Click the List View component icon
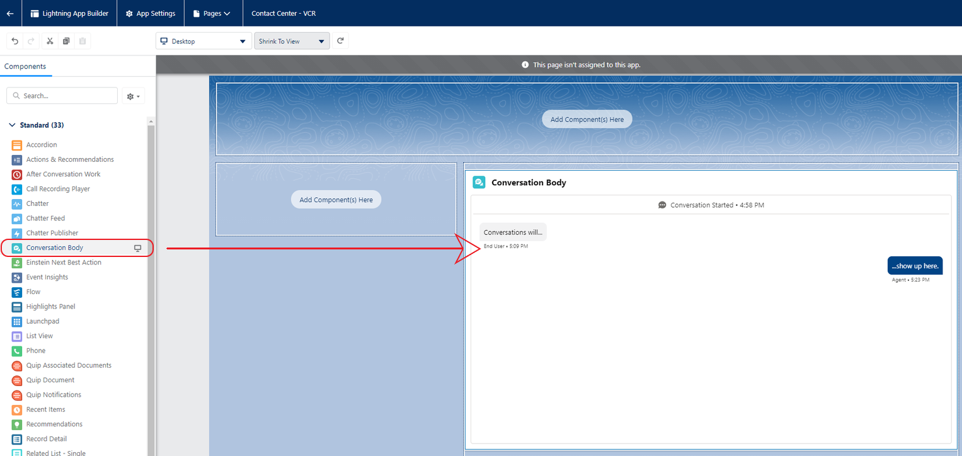Viewport: 962px width, 456px height. click(17, 336)
